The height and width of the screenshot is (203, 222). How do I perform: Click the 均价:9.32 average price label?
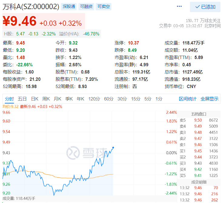11,106
